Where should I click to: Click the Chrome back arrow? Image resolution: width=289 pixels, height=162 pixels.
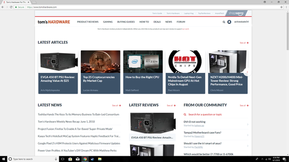[x=3, y=7]
